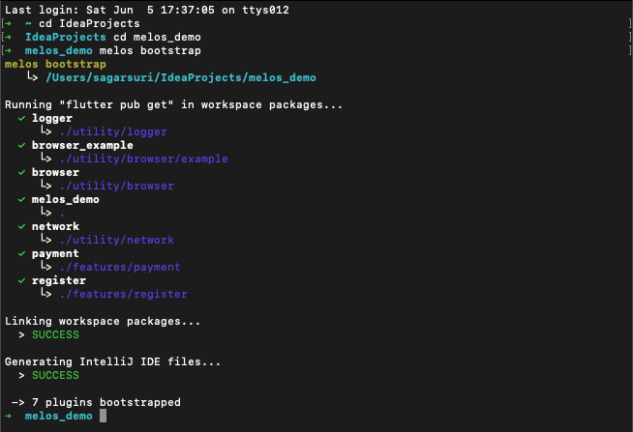Click the arrow icon before ./utility/logger
Image resolution: width=633 pixels, height=432 pixels.
(x=45, y=130)
